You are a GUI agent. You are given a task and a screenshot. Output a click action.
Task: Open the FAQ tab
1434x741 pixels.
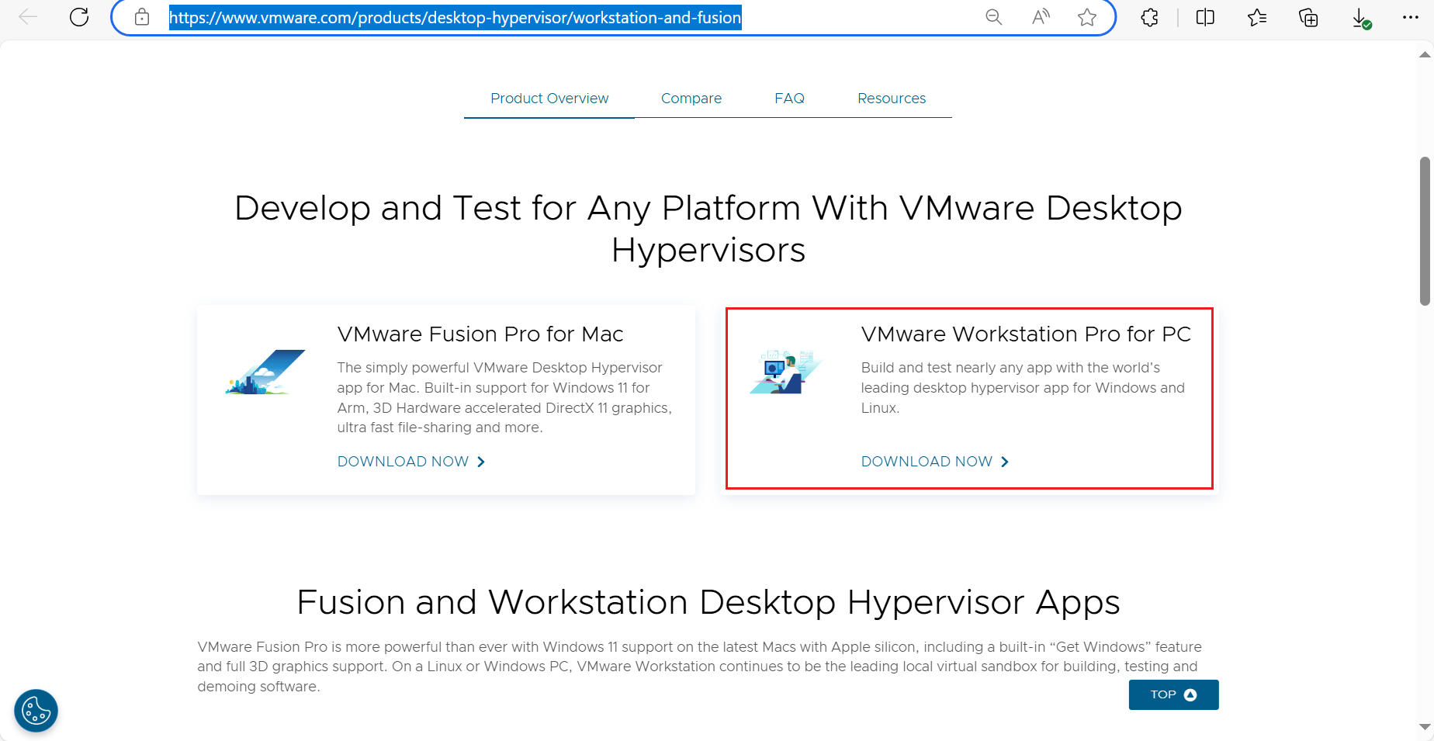point(789,99)
